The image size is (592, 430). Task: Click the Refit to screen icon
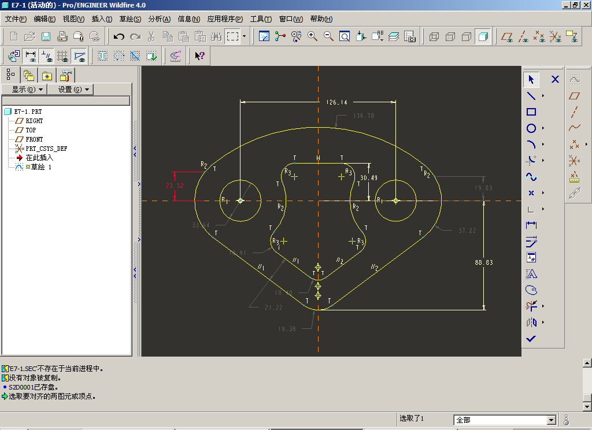click(345, 36)
